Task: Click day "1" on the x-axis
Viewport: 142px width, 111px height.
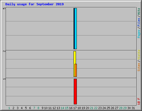Action: [x=9, y=108]
